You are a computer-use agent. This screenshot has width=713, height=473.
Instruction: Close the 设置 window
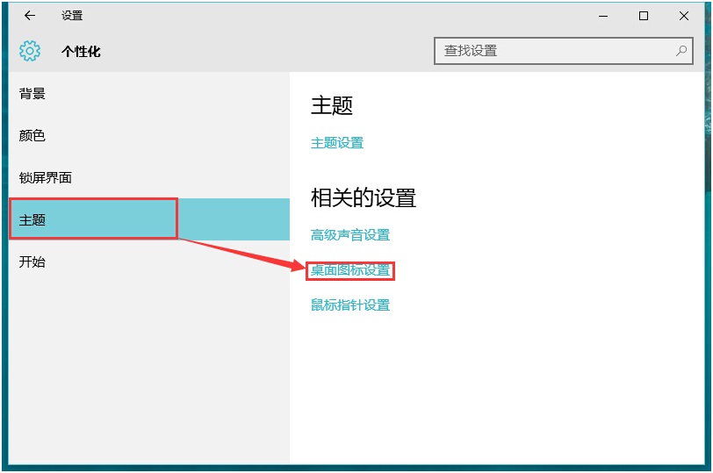[x=684, y=16]
